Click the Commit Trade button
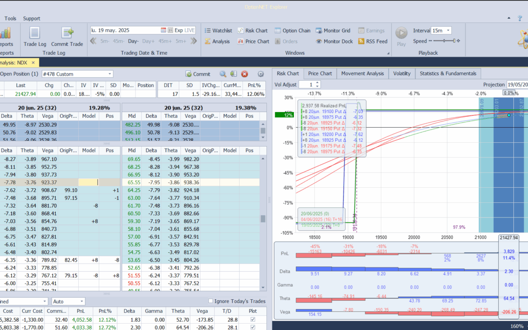 [67, 37]
